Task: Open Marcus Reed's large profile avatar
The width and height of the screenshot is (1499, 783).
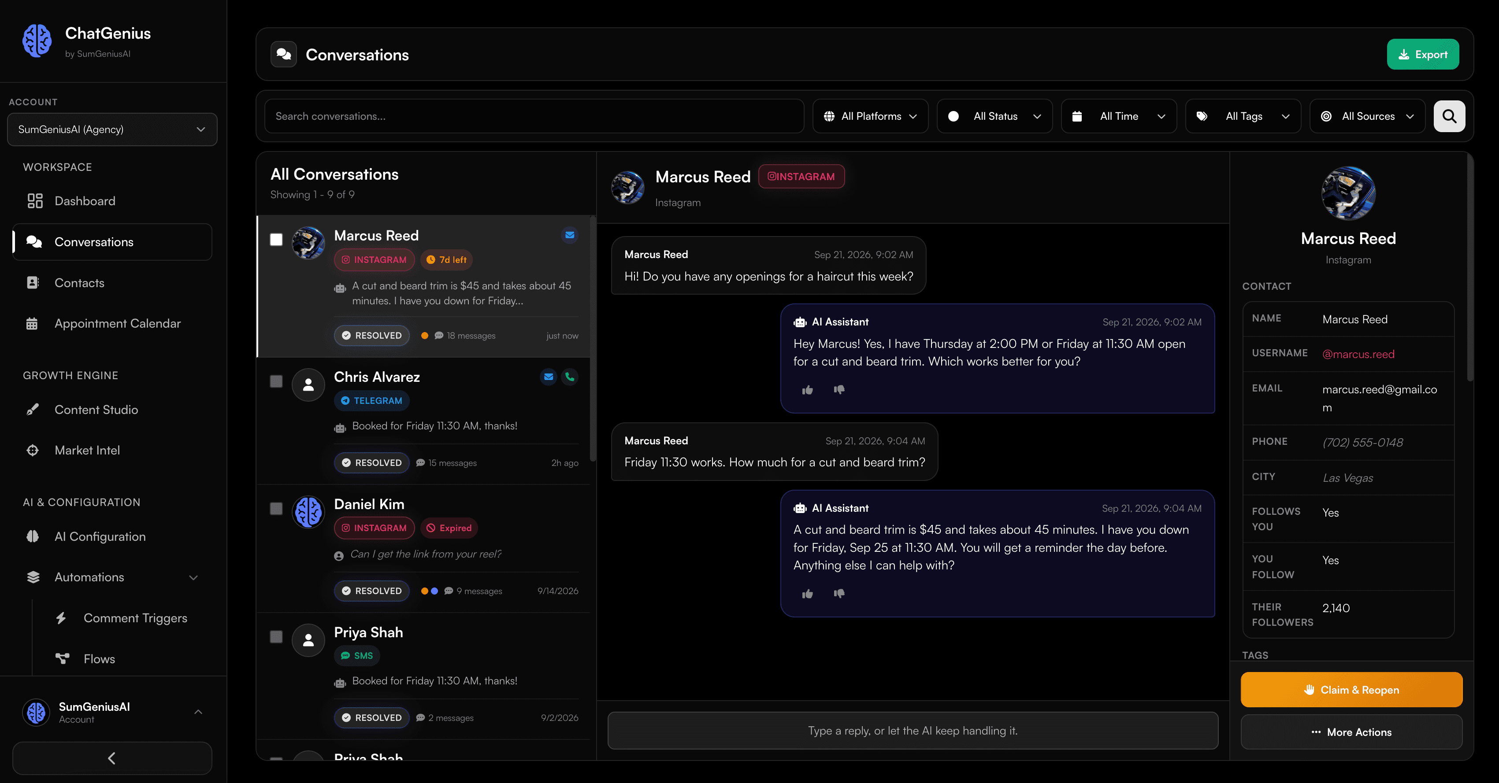Action: tap(1348, 193)
